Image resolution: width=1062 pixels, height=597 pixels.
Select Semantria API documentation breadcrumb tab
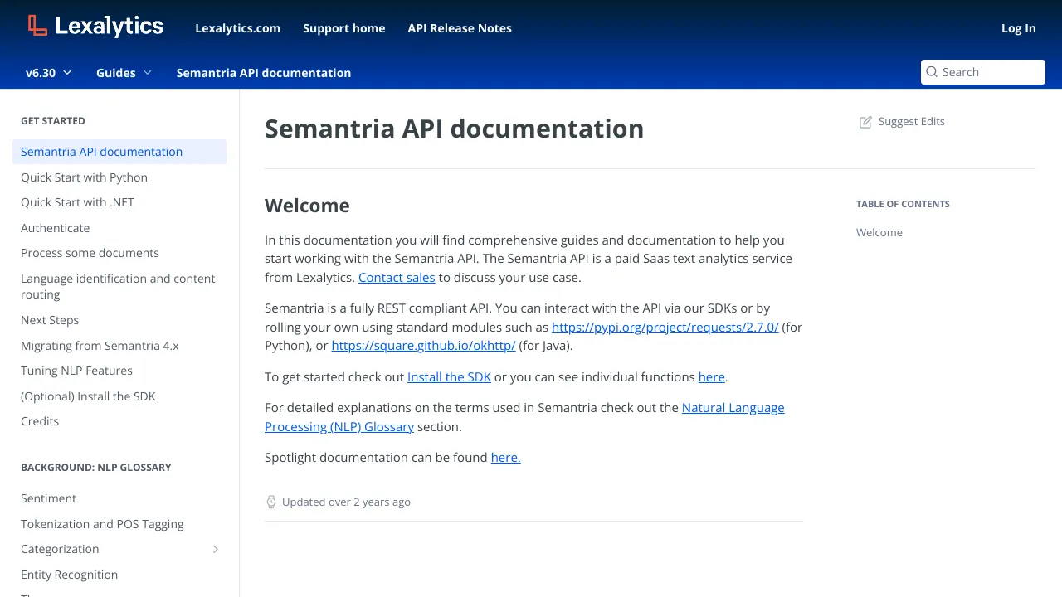(264, 73)
